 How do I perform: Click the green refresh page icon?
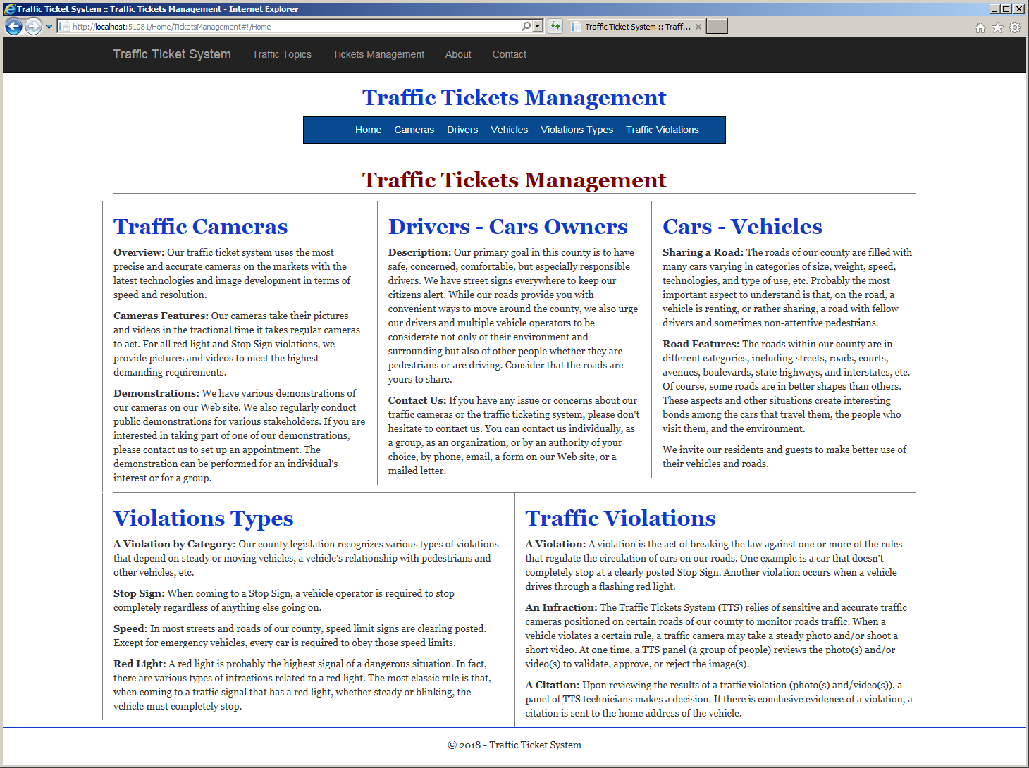pyautogui.click(x=555, y=26)
